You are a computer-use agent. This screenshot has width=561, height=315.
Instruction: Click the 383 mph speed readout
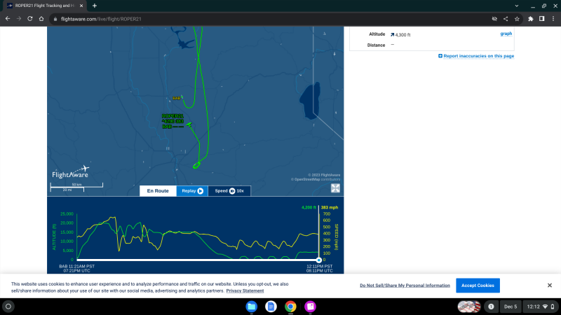pos(330,207)
